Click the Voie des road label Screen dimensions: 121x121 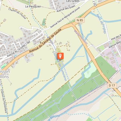pos(116,38)
